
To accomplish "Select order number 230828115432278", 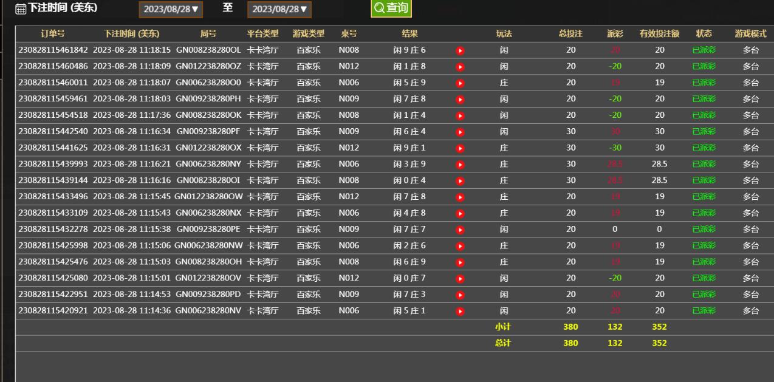I will 53,229.
